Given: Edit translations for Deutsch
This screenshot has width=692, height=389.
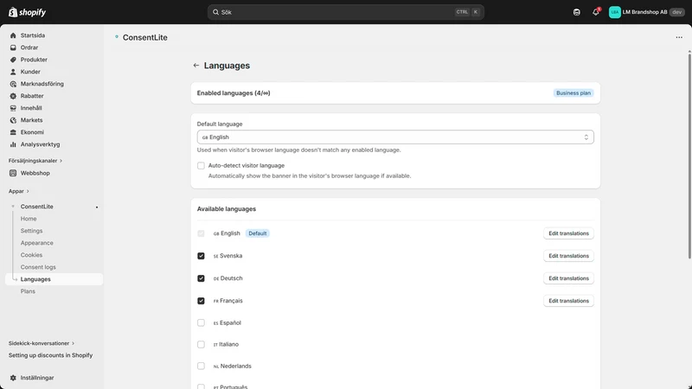Looking at the screenshot, I should point(568,278).
